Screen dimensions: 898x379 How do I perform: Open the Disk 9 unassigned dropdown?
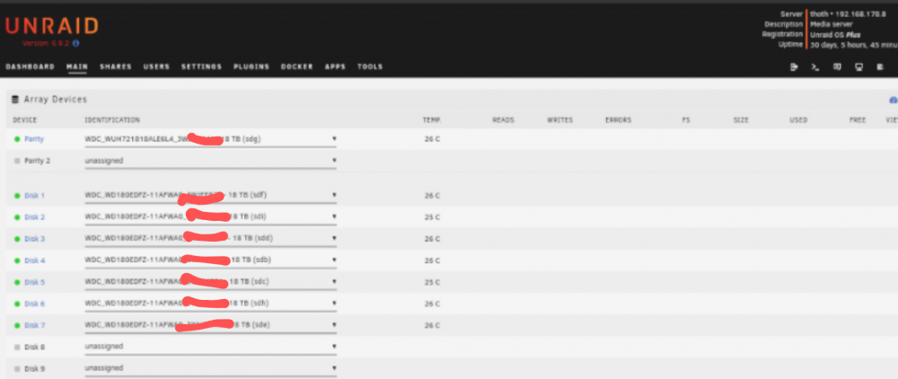click(210, 368)
